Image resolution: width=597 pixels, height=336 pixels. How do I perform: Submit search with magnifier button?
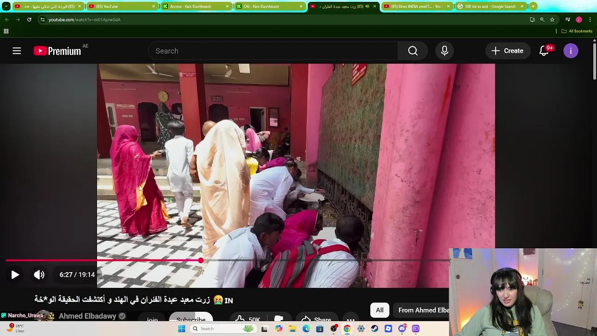tap(413, 51)
